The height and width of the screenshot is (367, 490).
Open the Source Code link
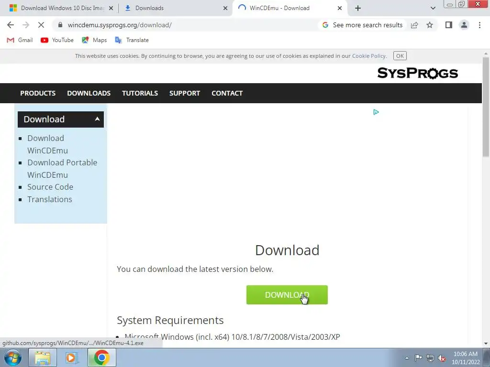pos(50,187)
